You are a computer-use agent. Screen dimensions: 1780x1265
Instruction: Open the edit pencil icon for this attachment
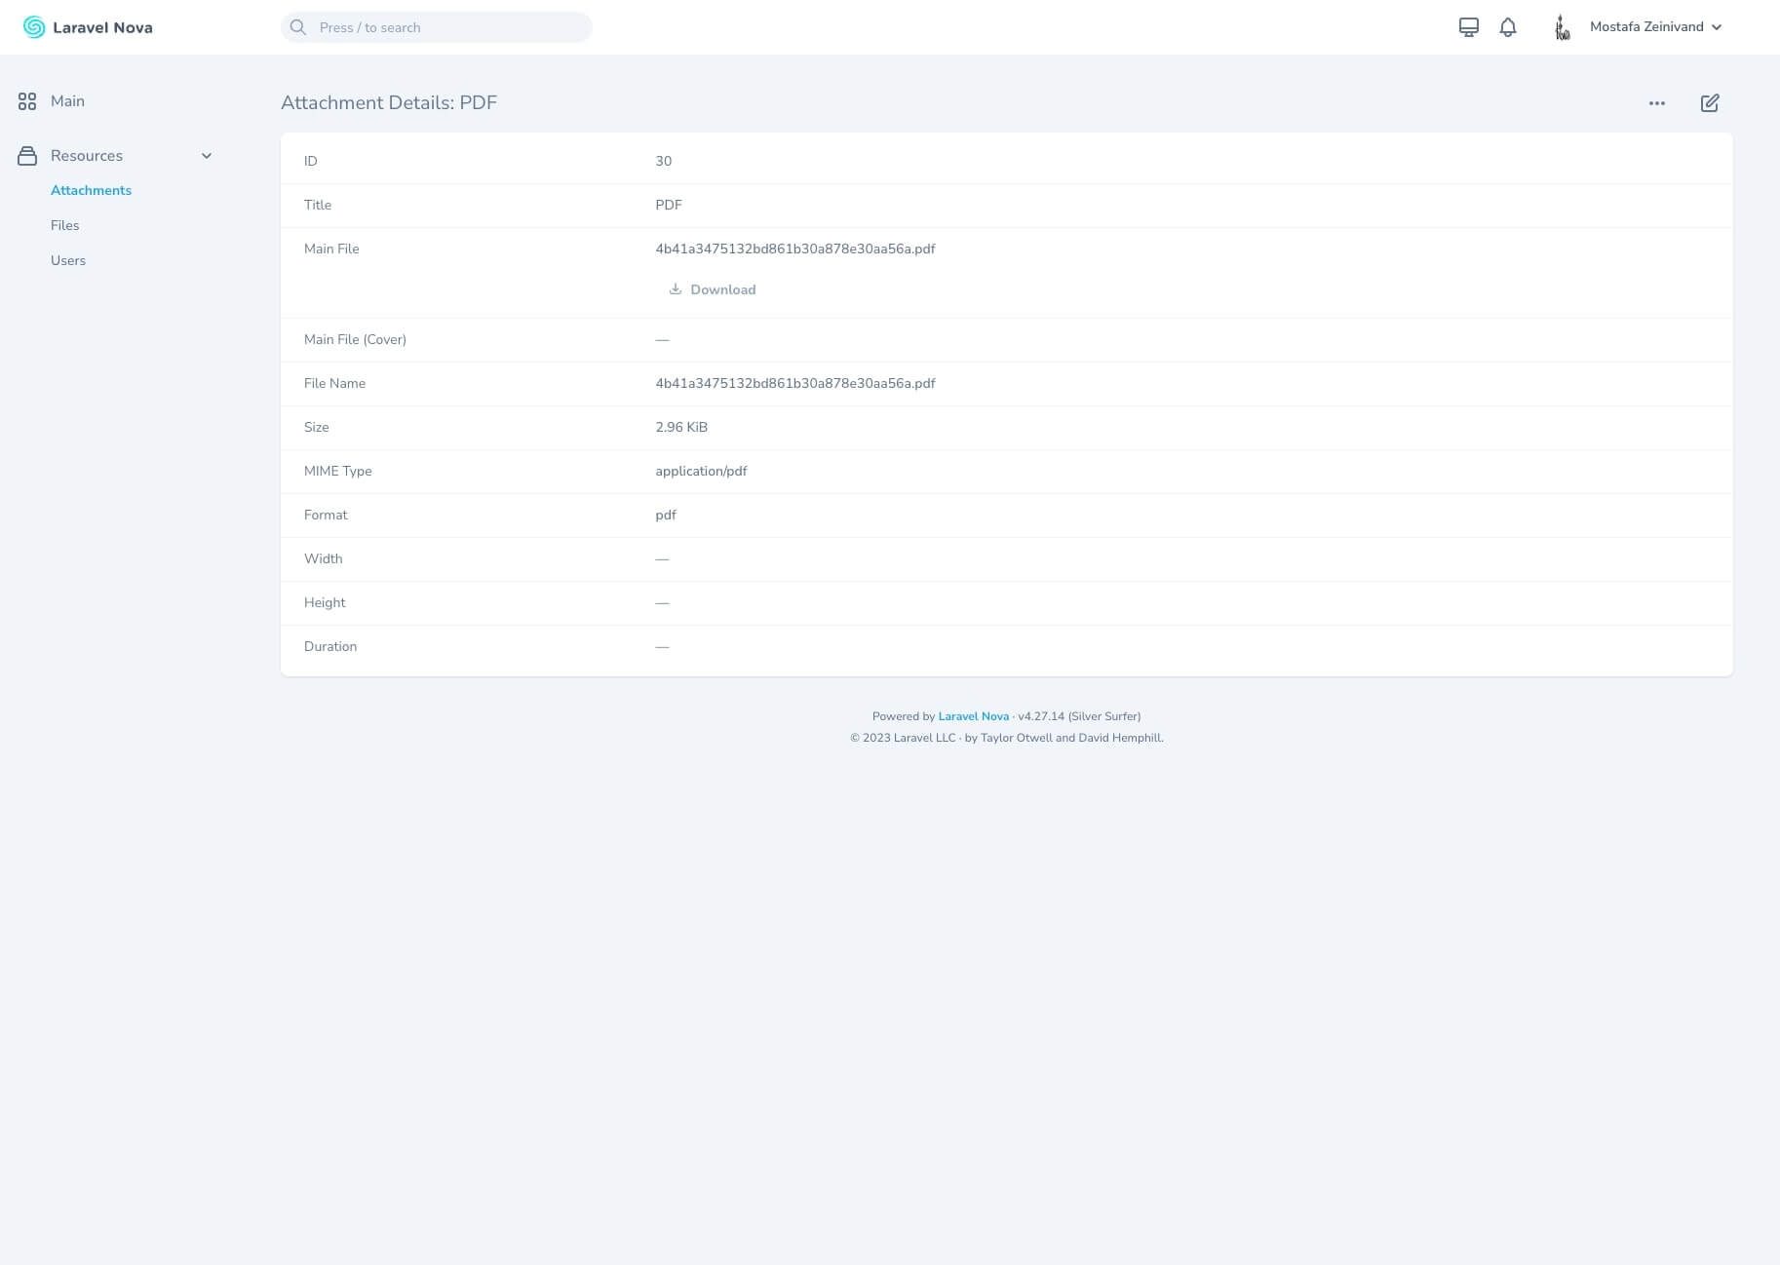point(1709,102)
